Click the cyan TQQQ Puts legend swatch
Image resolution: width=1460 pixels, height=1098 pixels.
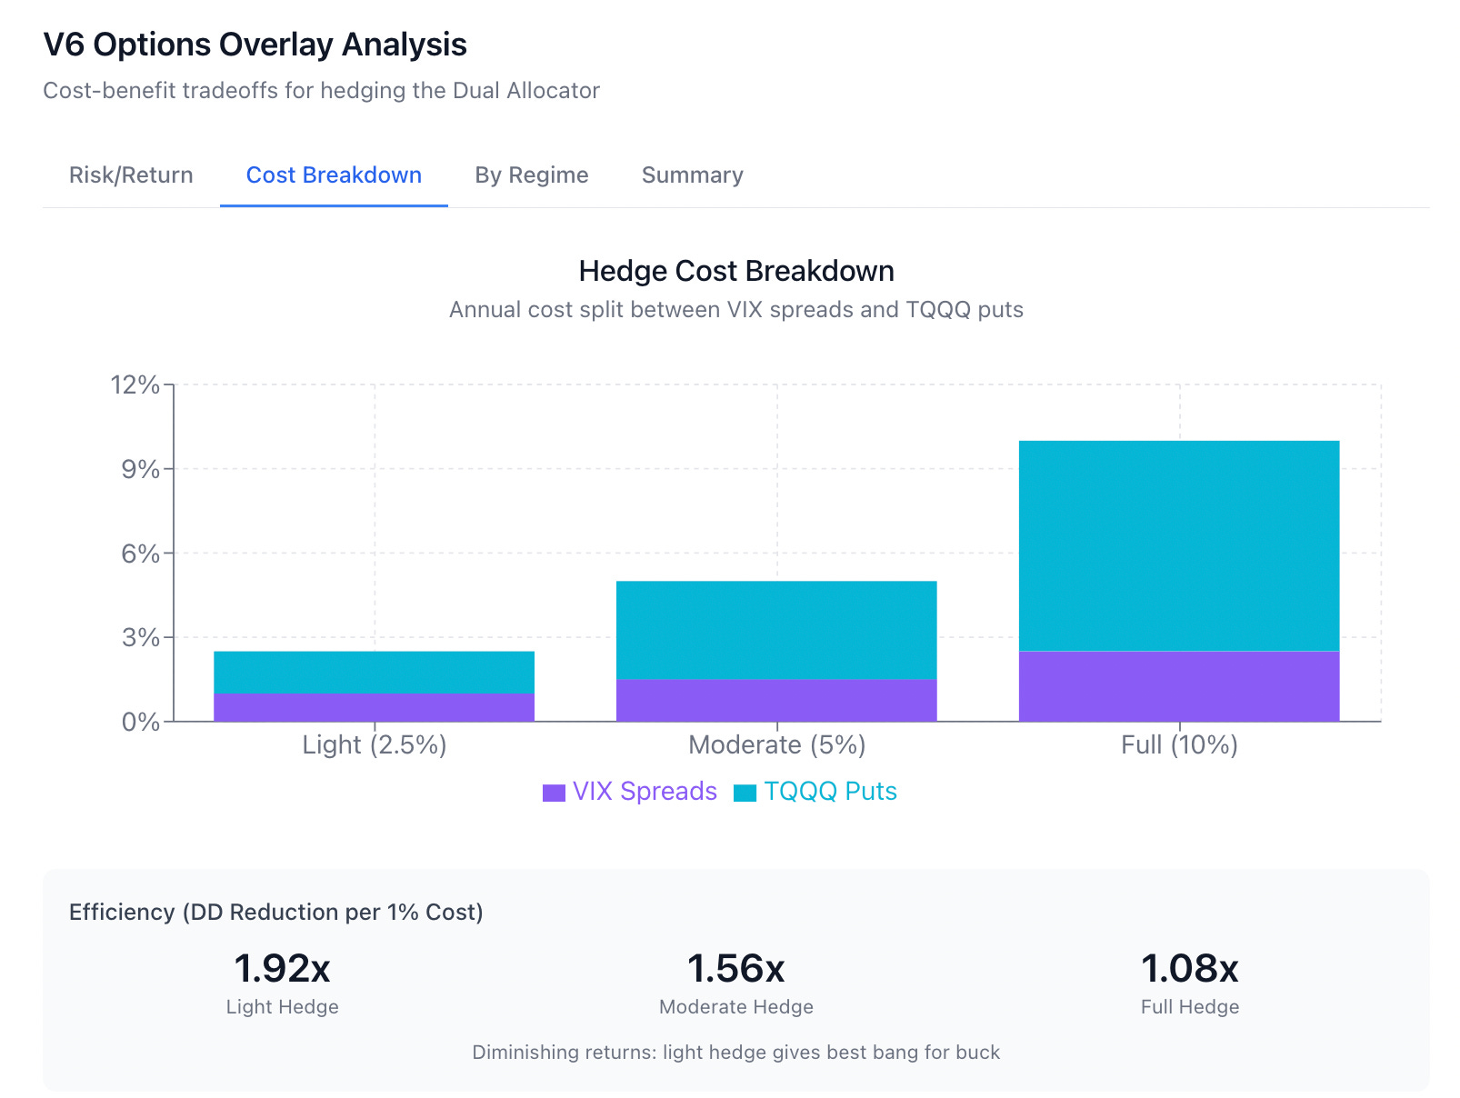click(745, 793)
